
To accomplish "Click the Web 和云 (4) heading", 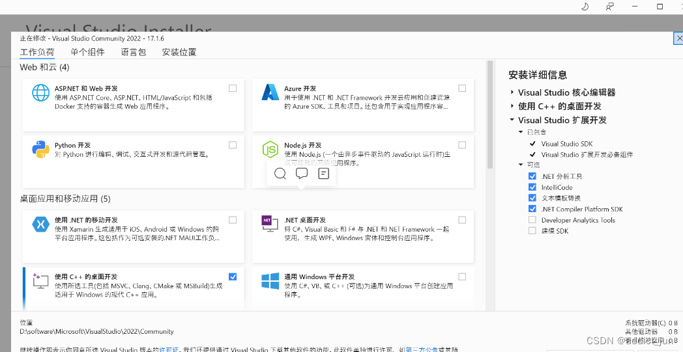I will [44, 68].
